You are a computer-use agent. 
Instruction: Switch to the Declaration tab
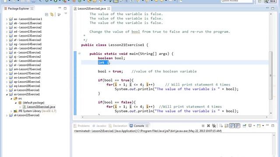point(118,126)
